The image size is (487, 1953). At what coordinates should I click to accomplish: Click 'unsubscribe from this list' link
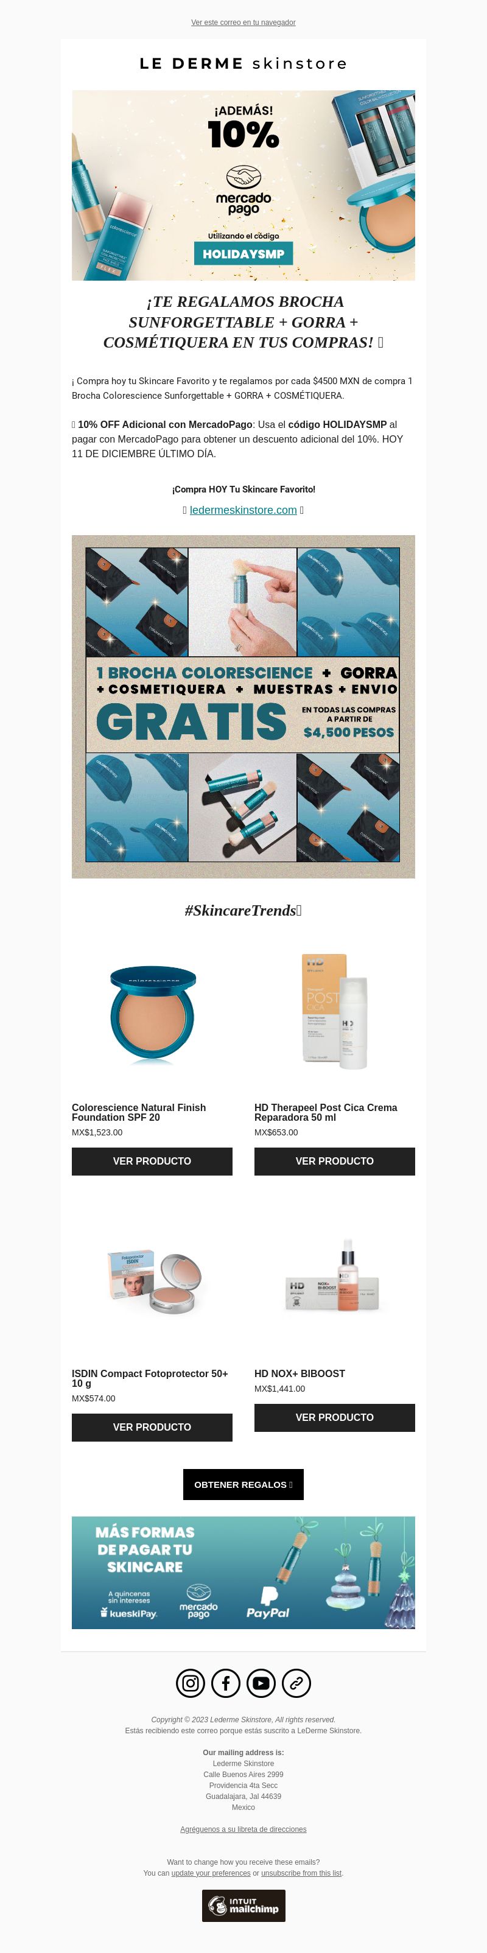(x=301, y=1873)
